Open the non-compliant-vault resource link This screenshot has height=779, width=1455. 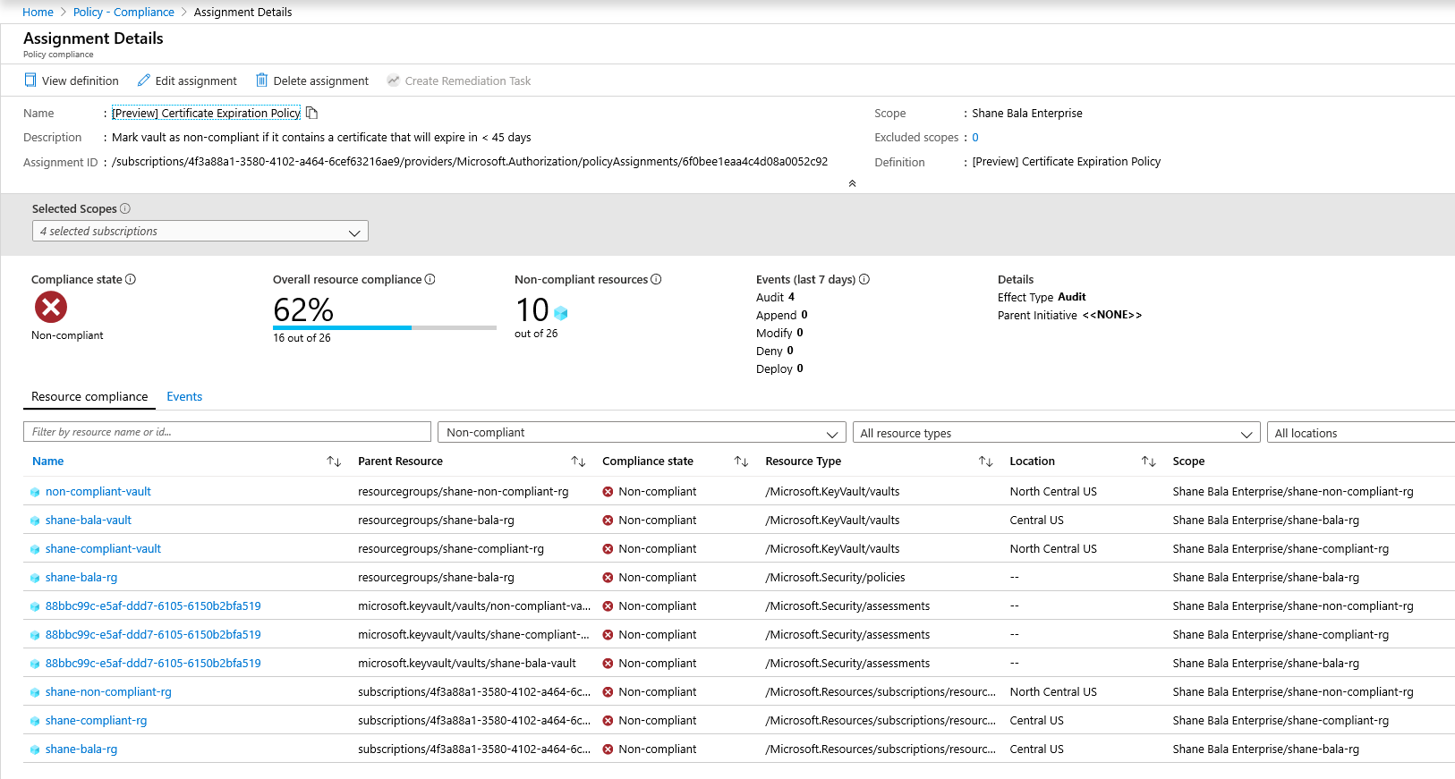pos(98,492)
